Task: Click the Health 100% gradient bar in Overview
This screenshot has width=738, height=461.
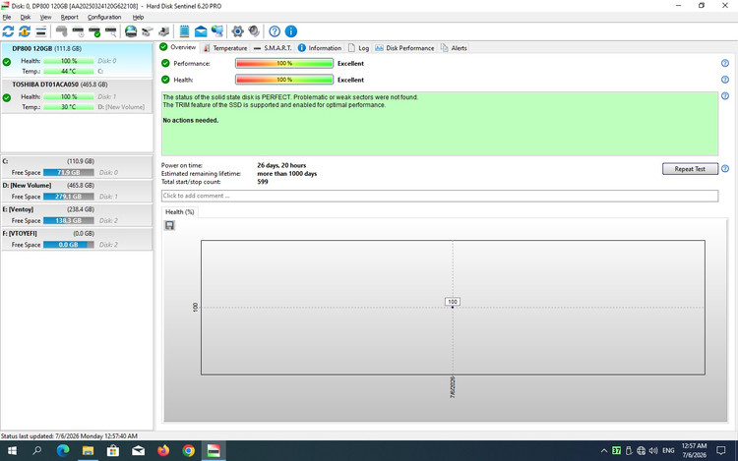Action: 284,80
